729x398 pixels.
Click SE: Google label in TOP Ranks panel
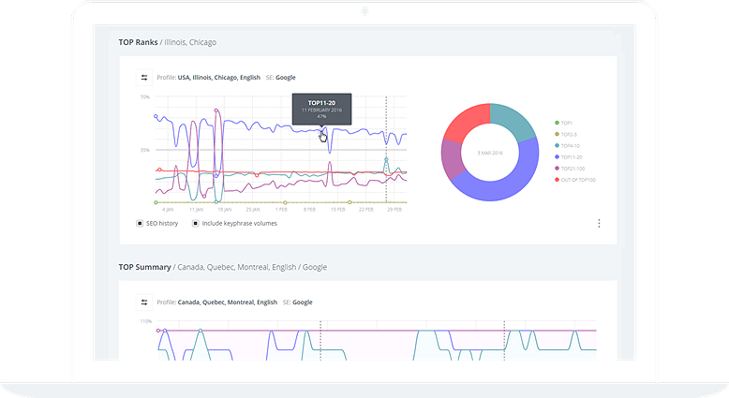tap(281, 78)
